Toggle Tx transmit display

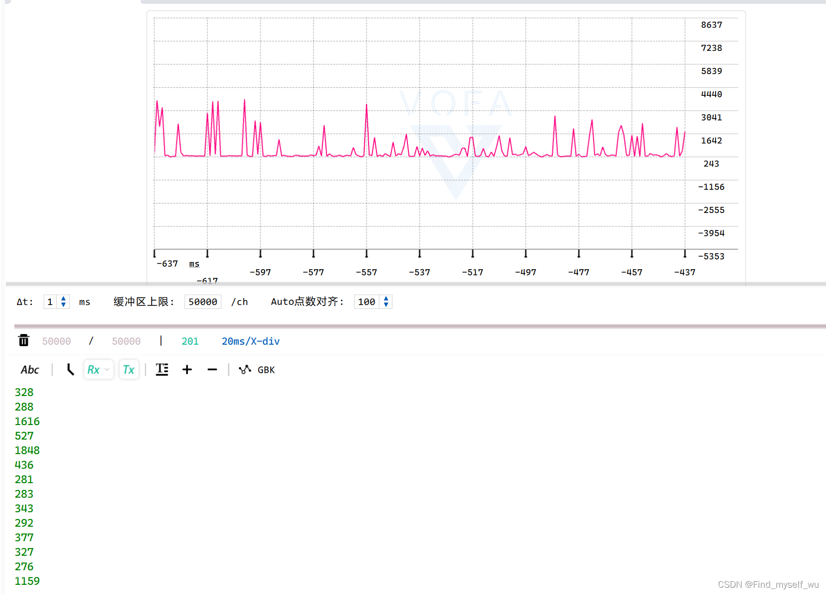(129, 370)
